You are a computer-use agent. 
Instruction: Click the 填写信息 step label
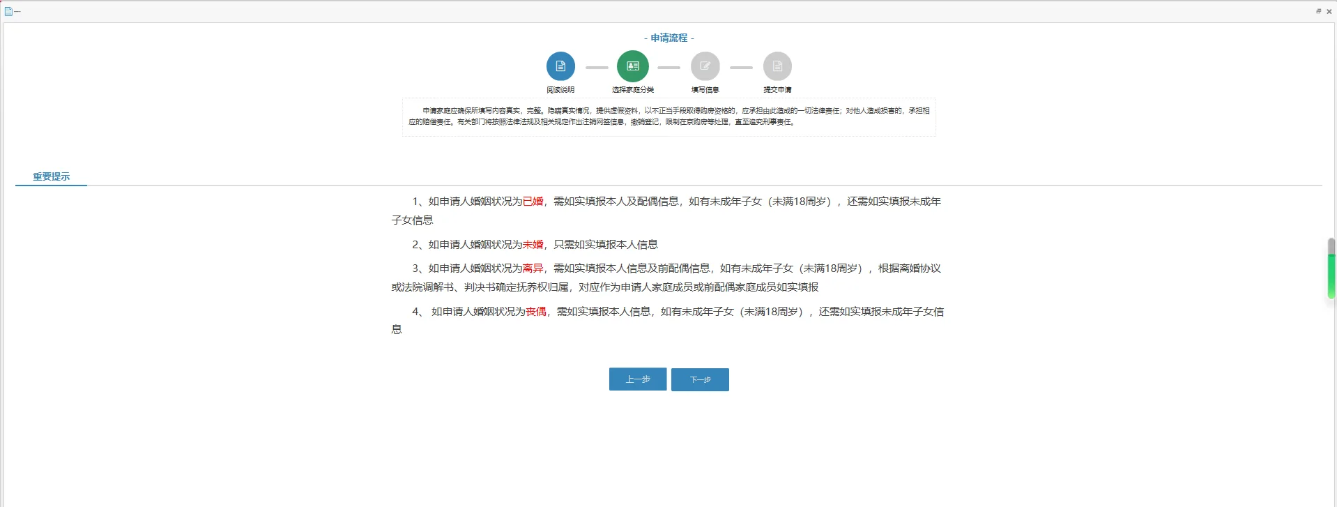click(705, 89)
